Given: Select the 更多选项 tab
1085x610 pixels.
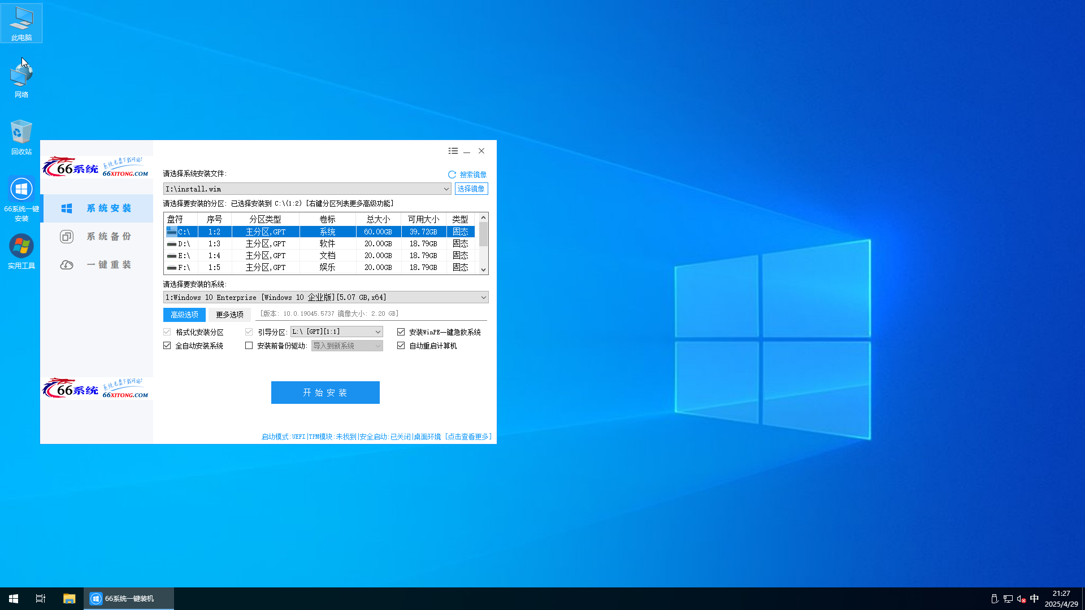Looking at the screenshot, I should (x=229, y=315).
